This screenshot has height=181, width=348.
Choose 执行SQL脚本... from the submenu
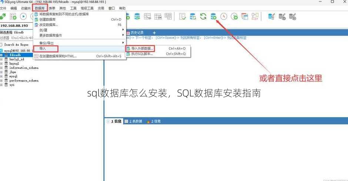(158, 54)
